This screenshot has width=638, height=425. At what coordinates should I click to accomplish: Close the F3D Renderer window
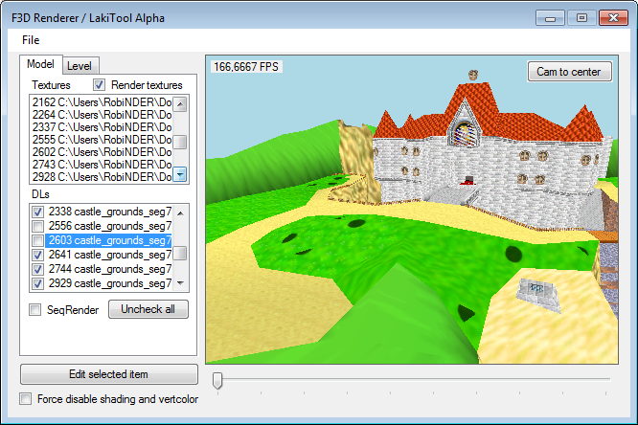click(x=614, y=18)
